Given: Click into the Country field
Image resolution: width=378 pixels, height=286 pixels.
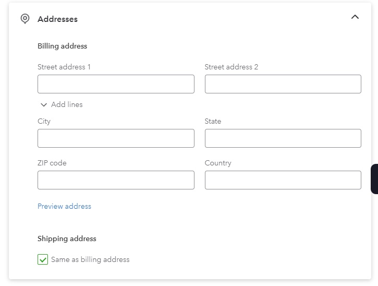Looking at the screenshot, I should point(283,180).
